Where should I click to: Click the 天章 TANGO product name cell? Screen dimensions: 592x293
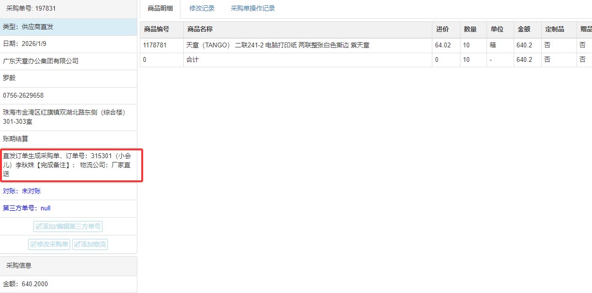[x=278, y=45]
